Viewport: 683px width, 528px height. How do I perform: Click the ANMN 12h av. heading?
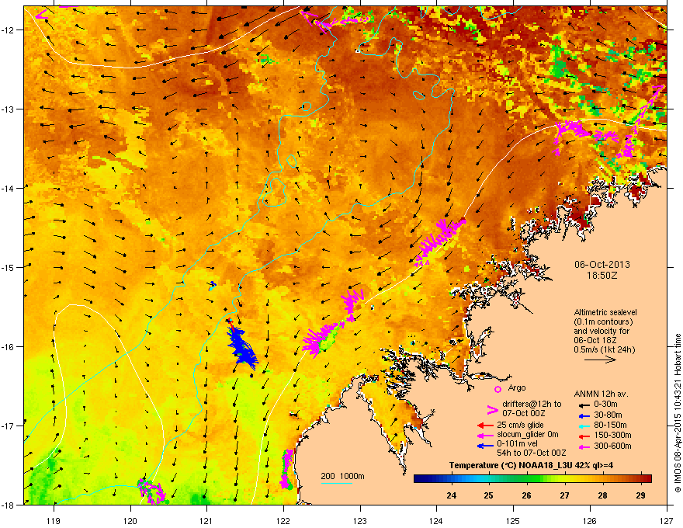point(601,394)
